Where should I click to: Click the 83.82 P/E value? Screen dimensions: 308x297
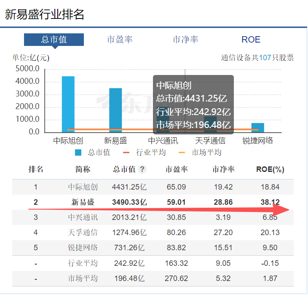point(177,248)
